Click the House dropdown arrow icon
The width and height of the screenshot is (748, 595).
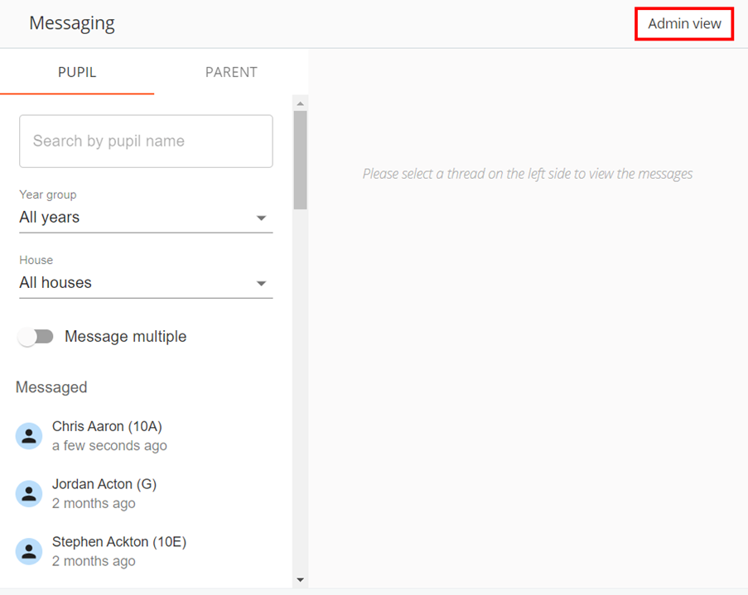coord(262,283)
